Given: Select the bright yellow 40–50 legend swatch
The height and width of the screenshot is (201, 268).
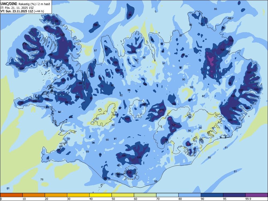Looking at the screenshot, I should pos(100,195).
